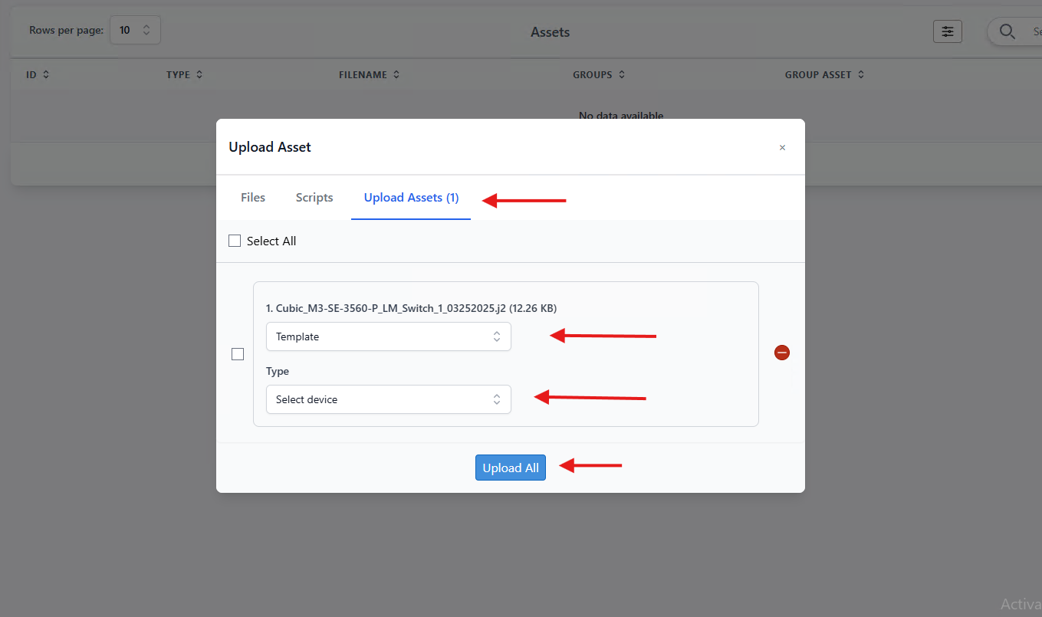Click the Upload All button

point(511,468)
